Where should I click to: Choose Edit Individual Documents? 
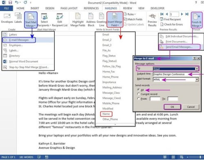[181, 36]
